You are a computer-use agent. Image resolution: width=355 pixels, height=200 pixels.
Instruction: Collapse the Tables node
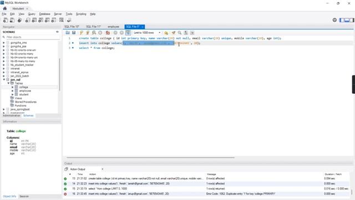pyautogui.click(x=8, y=83)
